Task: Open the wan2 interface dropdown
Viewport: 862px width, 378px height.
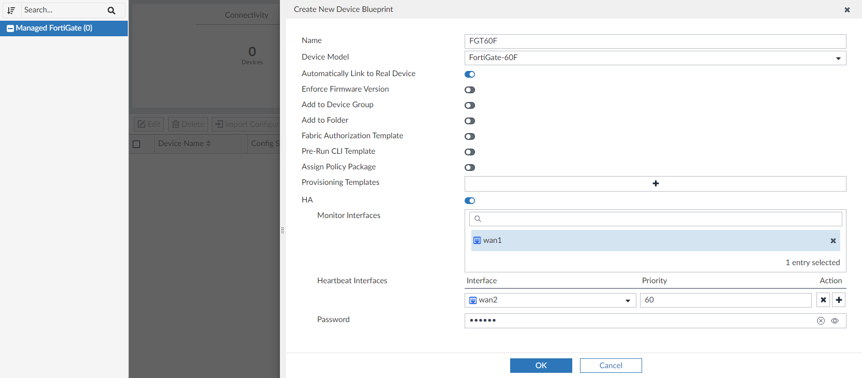Action: [550, 300]
